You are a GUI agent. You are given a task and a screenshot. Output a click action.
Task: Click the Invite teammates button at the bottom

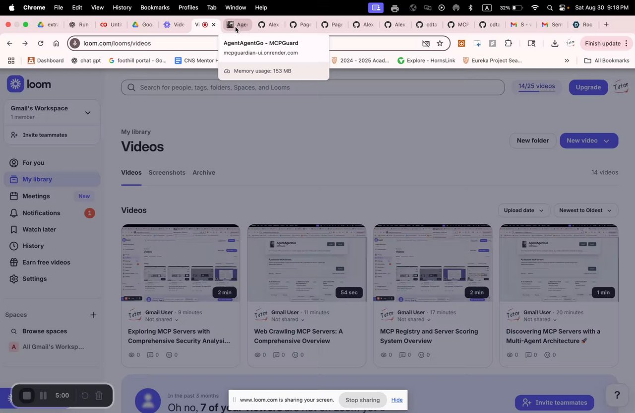(555, 403)
